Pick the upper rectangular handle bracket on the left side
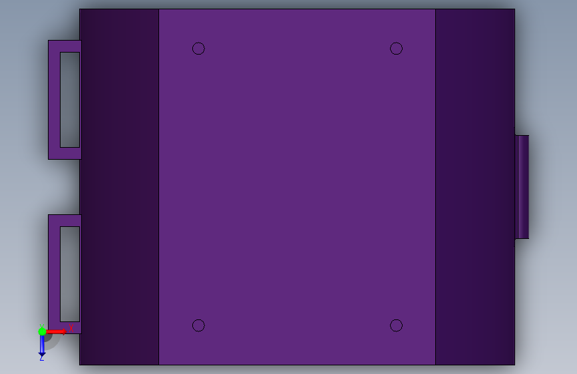 [x=54, y=100]
